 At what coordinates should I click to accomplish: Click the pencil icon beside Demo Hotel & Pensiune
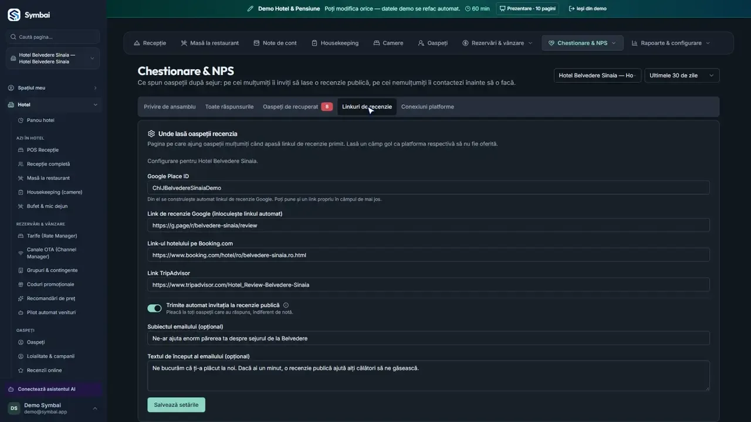coord(251,9)
